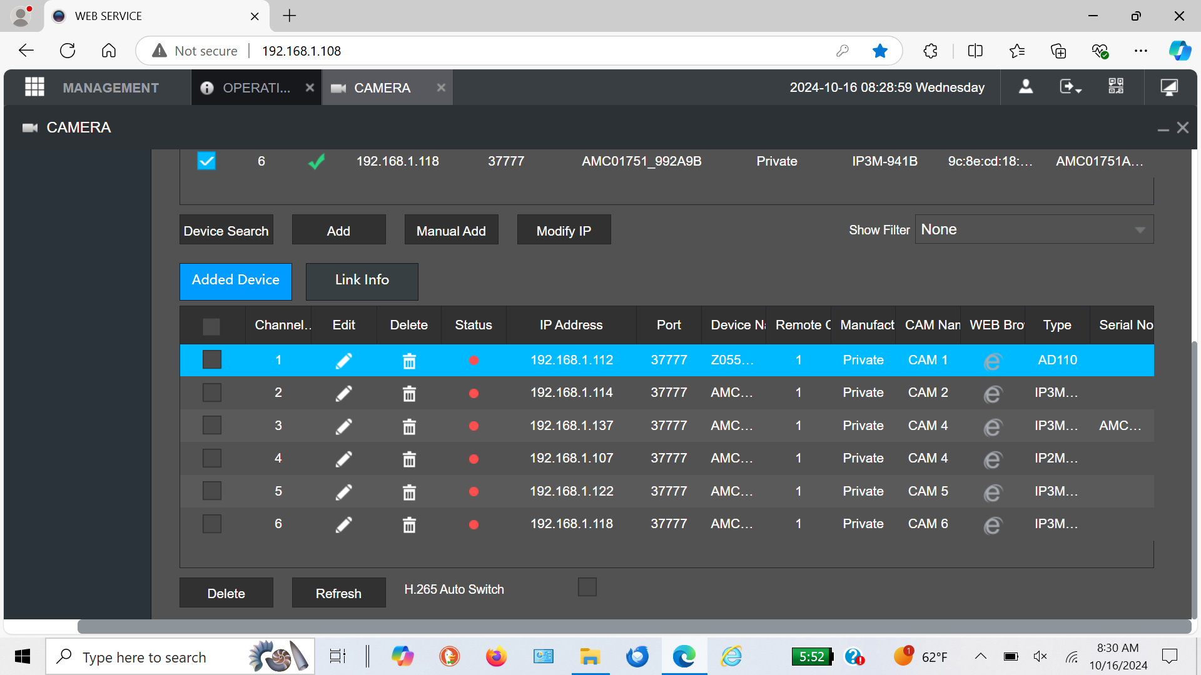
Task: Sort by the Status column header
Action: pyautogui.click(x=474, y=325)
